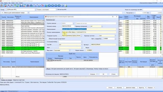Viewport: 163px width, 92px height.
Task: Click the red crossed-out filter icon
Action: click(x=43, y=6)
